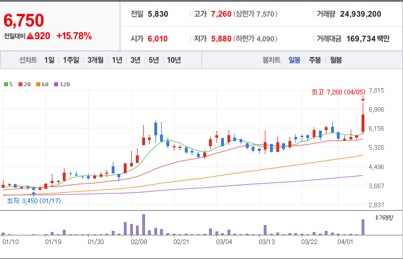
Task: Click the 거래량 24,939,200 value
Action: pos(360,14)
